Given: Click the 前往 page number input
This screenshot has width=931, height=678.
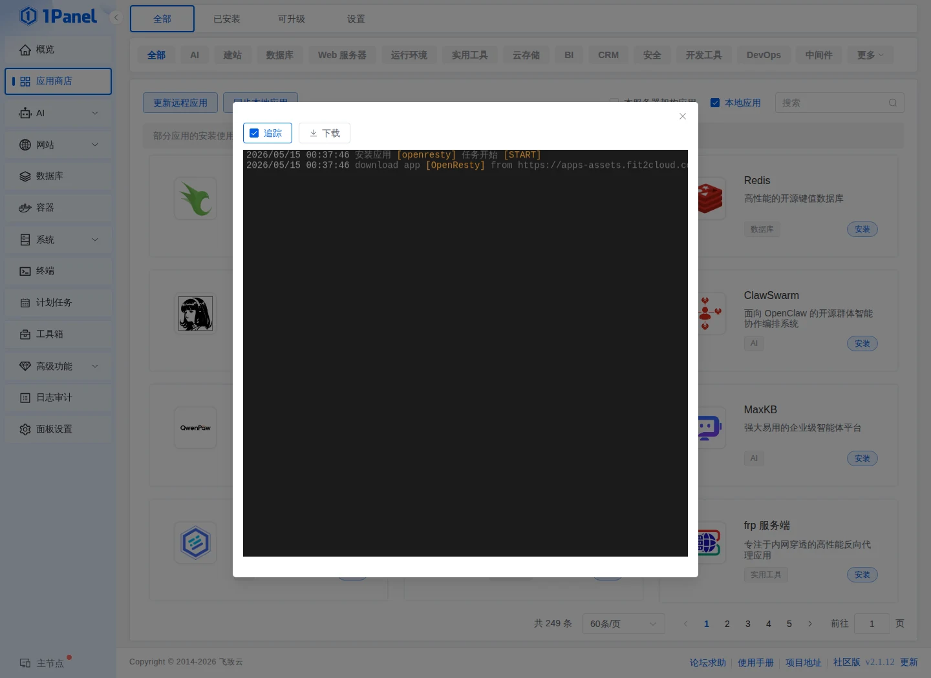Looking at the screenshot, I should 872,624.
